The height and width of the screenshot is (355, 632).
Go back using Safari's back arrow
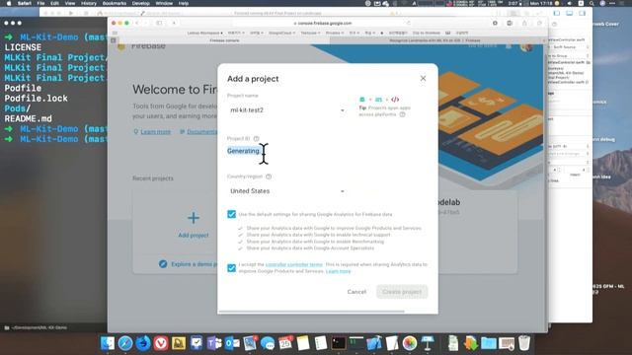[137, 23]
